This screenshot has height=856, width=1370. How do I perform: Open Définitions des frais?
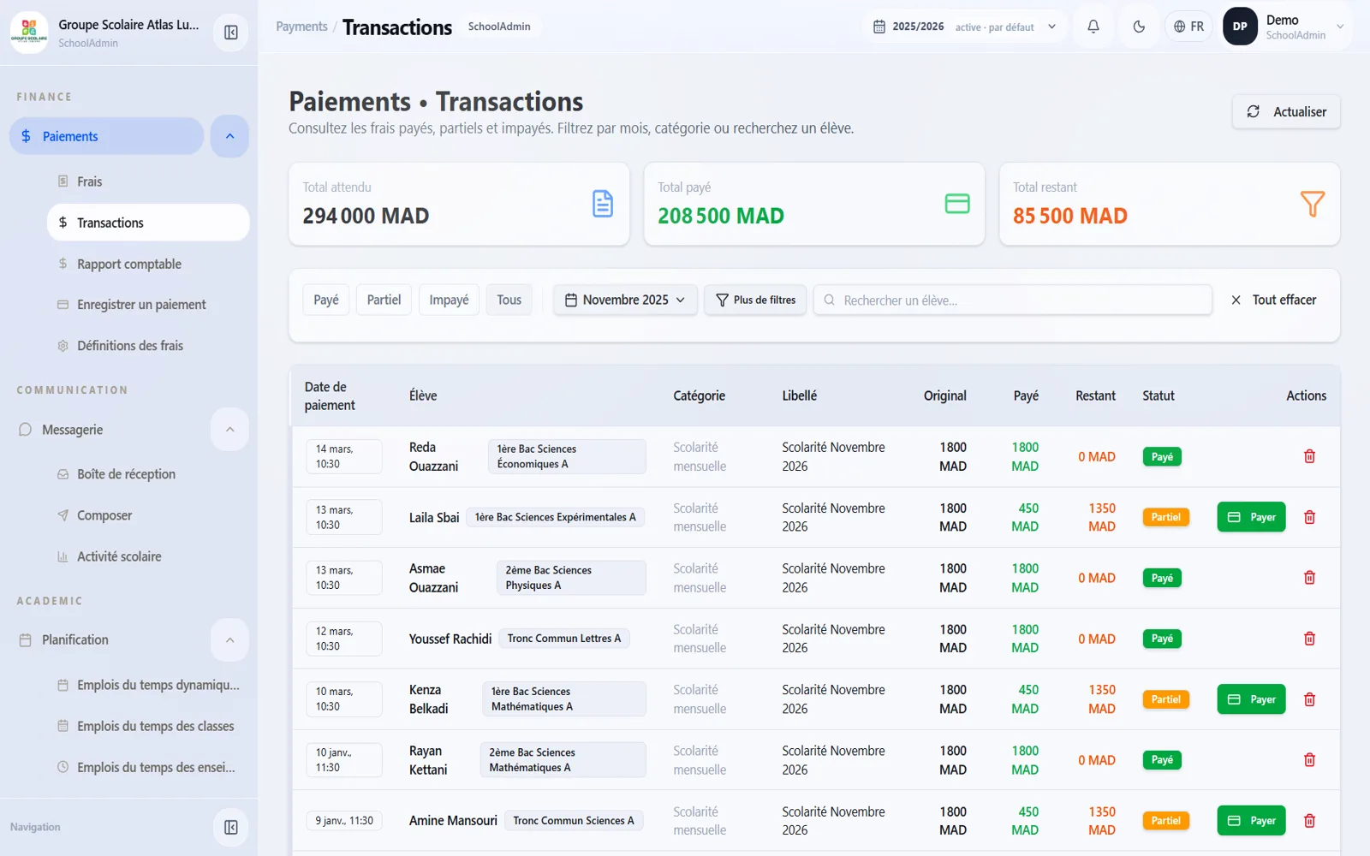point(148,346)
